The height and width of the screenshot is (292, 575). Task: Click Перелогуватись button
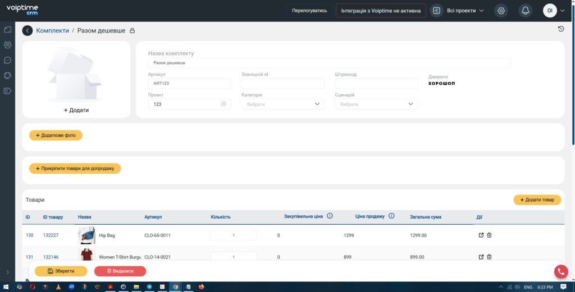[309, 11]
